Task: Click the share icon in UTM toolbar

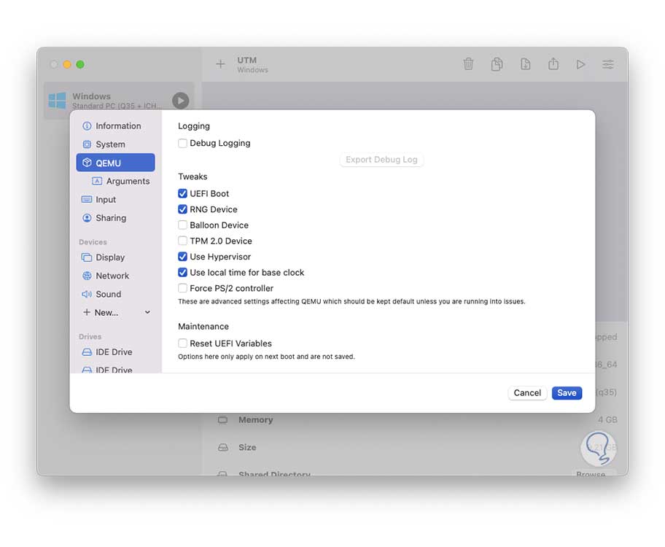Action: (x=553, y=64)
